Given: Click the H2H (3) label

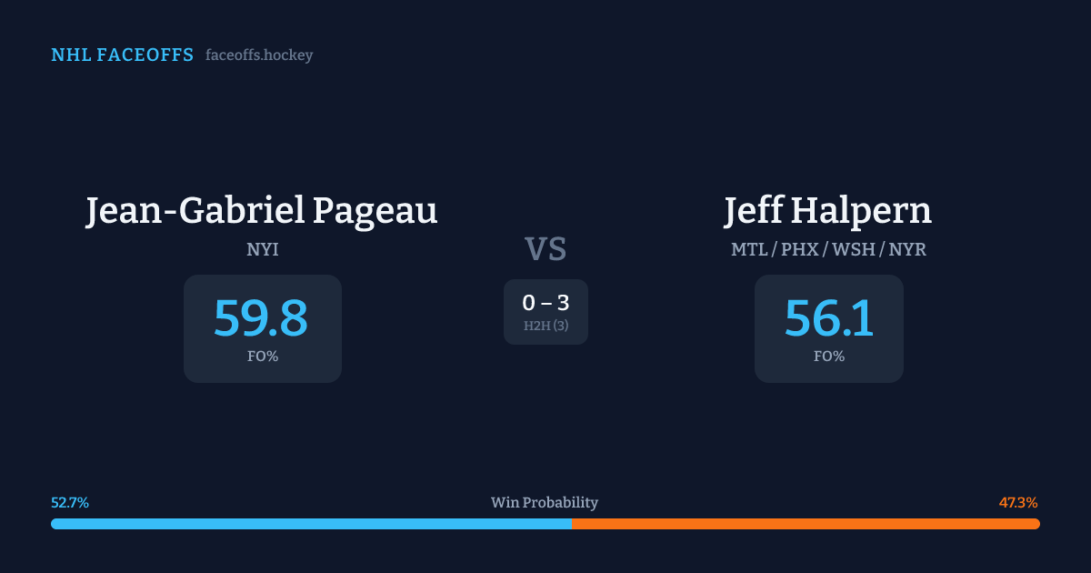Looking at the screenshot, I should click(x=545, y=326).
